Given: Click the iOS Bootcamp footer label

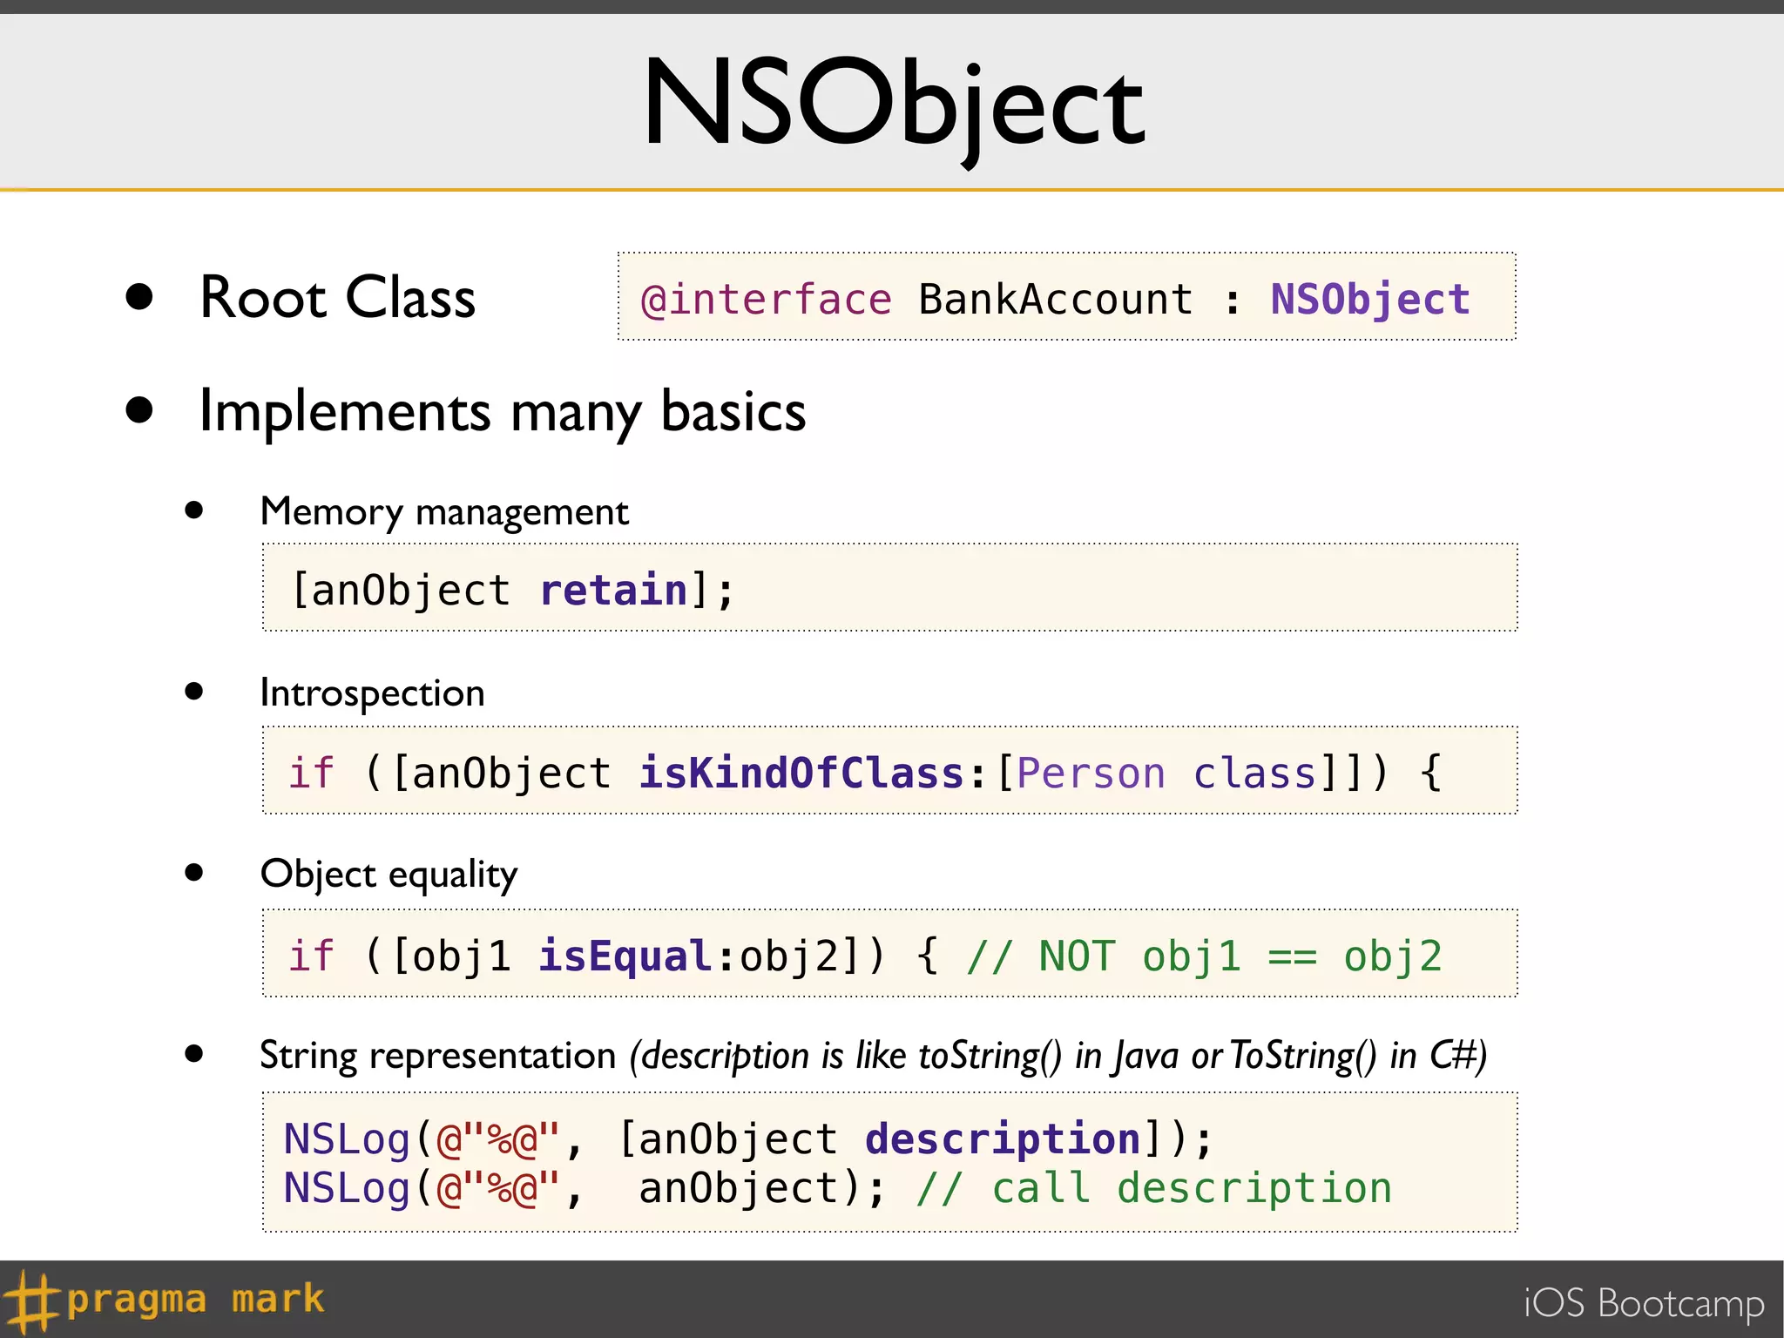Looking at the screenshot, I should [x=1644, y=1304].
